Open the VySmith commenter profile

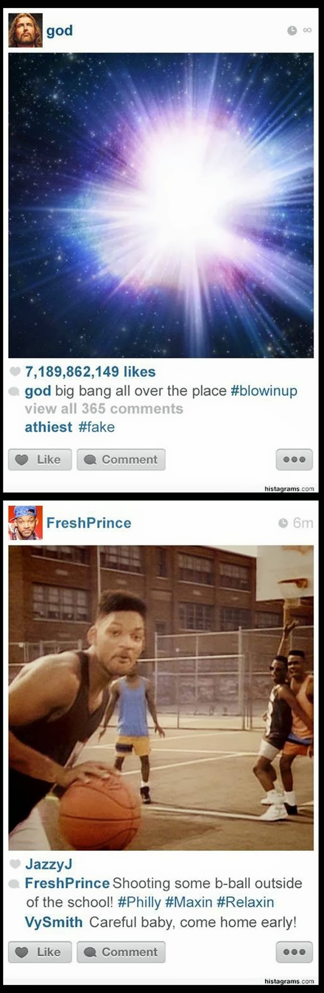pos(54,922)
